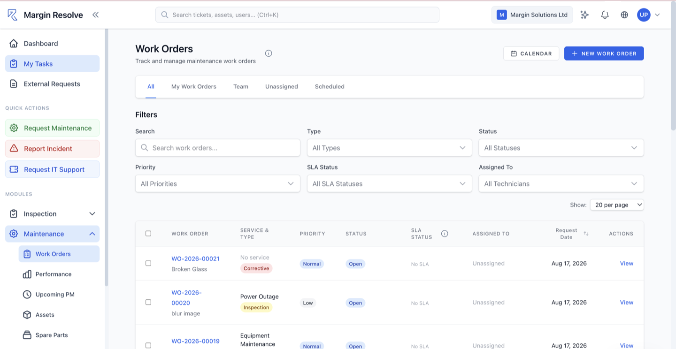Click the UP user avatar

(x=644, y=15)
